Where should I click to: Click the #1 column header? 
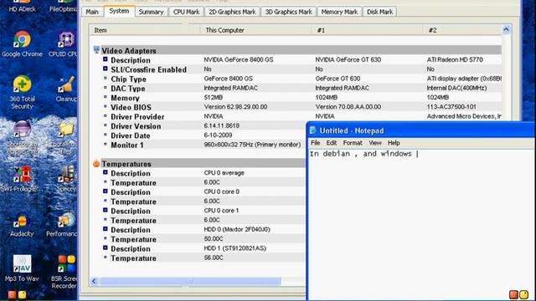pos(367,30)
